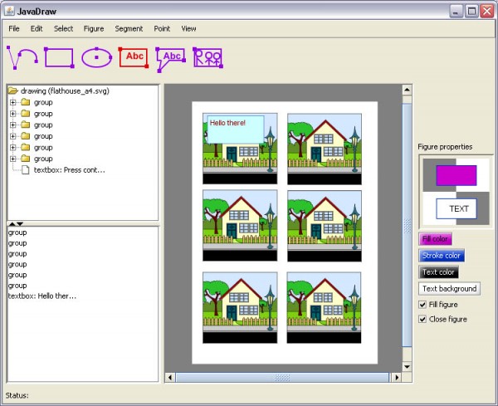The width and height of the screenshot is (498, 406).
Task: Select the speech bubble text tool
Action: coord(170,56)
